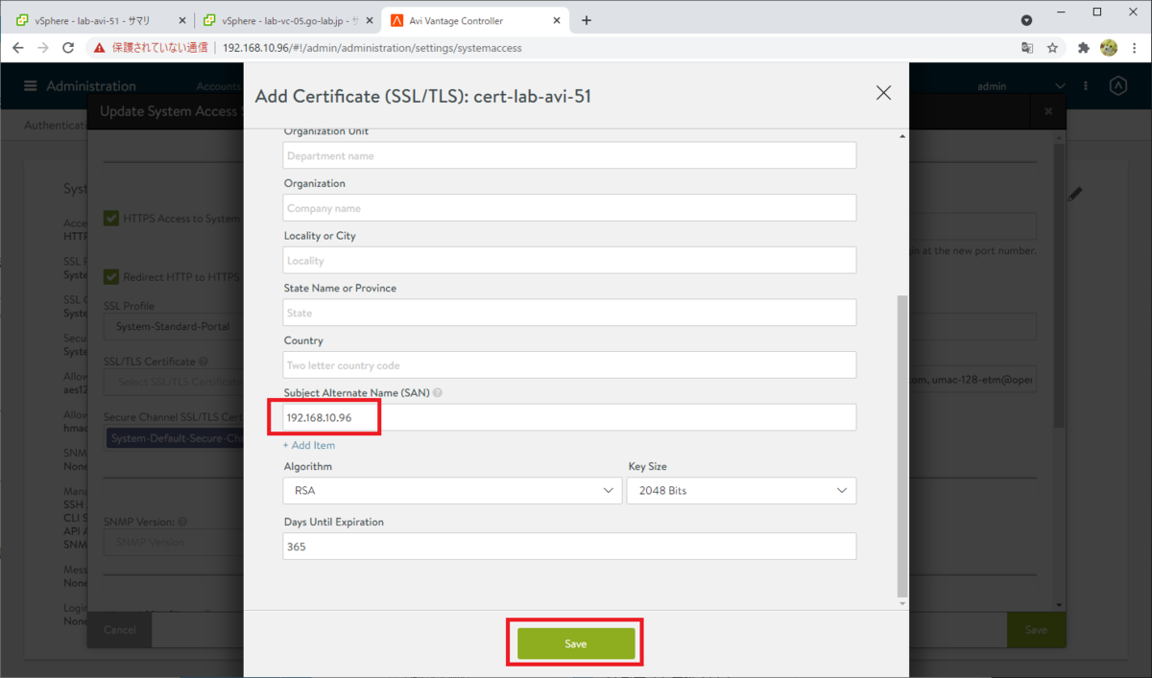
Task: Click the Chrome tab search dropdown icon
Action: pyautogui.click(x=1026, y=20)
